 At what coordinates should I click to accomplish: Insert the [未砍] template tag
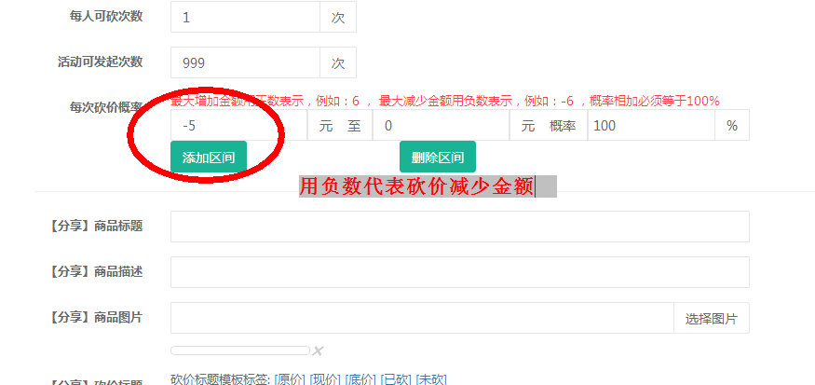click(x=431, y=379)
